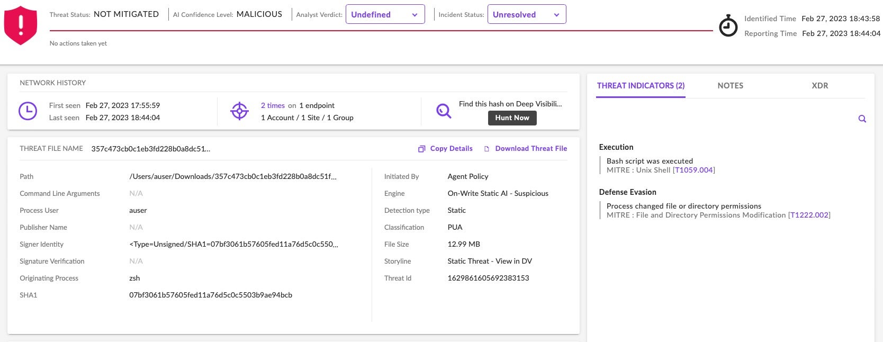The height and width of the screenshot is (342, 883).
Task: Open the Incident Status dropdown
Action: 526,14
